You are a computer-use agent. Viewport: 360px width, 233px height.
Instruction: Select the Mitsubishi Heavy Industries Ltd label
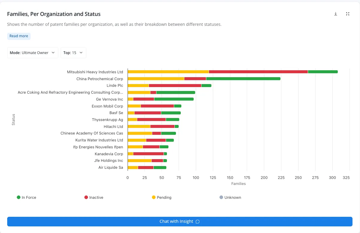(95, 72)
